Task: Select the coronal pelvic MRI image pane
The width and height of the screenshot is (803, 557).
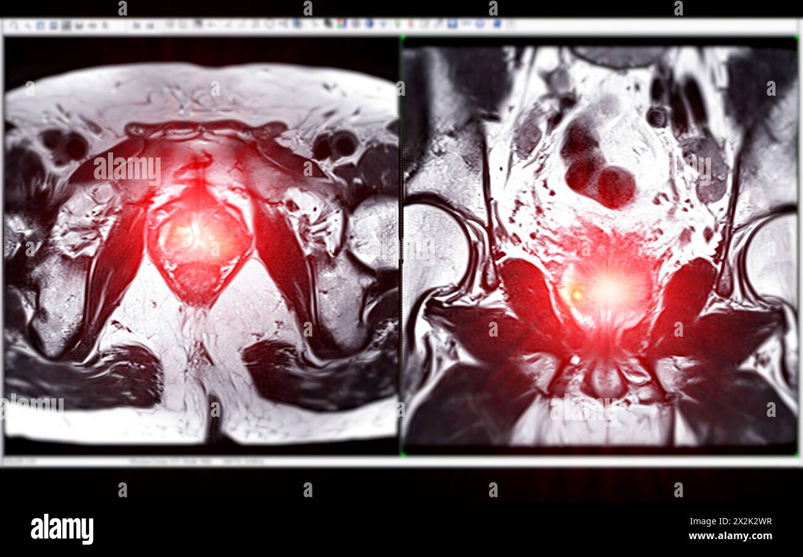Action: (599, 246)
